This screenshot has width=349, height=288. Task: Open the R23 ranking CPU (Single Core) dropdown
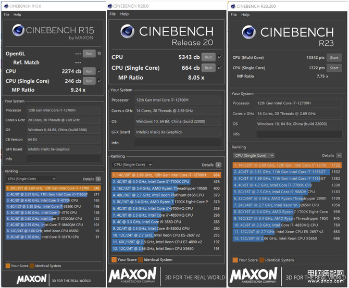[x=254, y=155]
